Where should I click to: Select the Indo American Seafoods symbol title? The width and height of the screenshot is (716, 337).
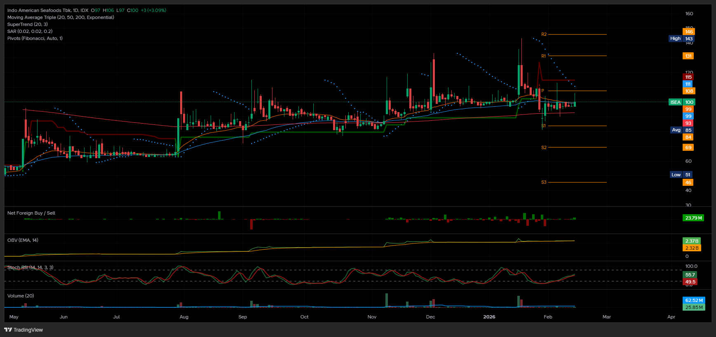tap(47, 10)
